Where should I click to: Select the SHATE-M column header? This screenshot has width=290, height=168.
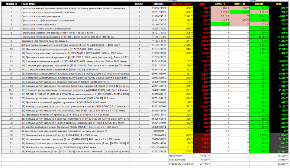click(240, 4)
